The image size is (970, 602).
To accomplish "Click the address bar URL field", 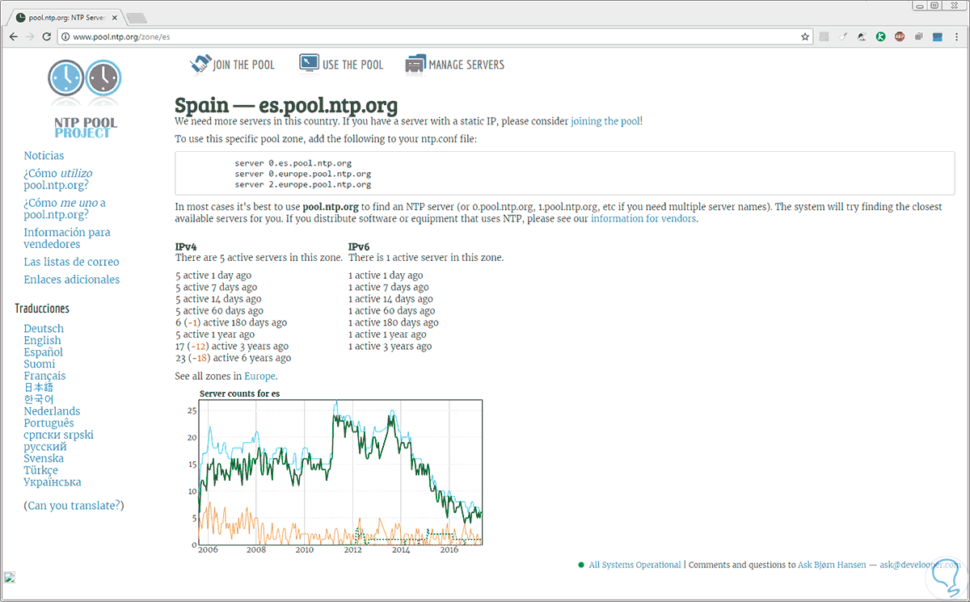I will [x=404, y=36].
